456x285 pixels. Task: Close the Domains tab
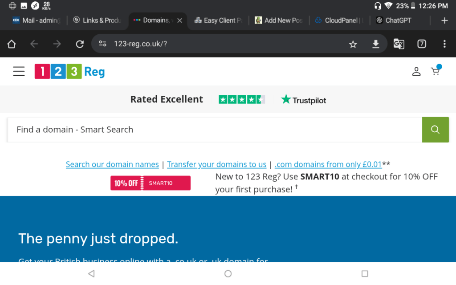180,20
